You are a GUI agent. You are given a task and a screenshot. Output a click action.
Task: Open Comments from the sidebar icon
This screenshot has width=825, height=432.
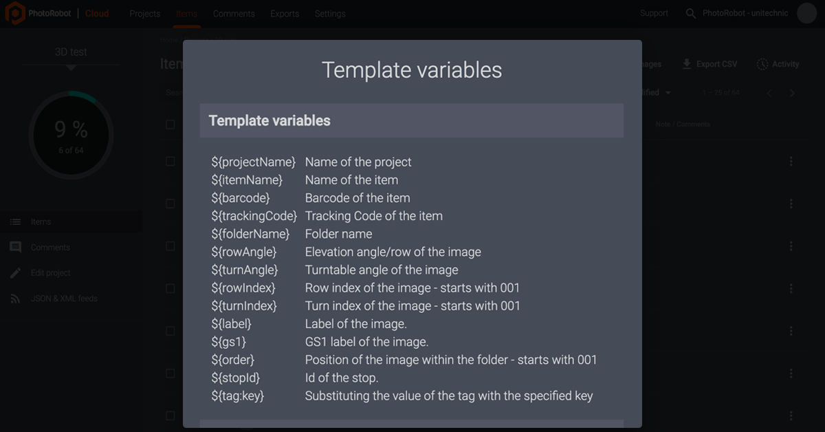[15, 248]
